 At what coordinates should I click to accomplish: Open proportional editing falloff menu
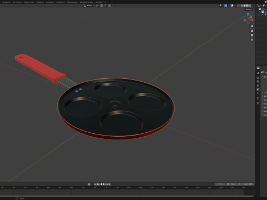[x=112, y=6]
